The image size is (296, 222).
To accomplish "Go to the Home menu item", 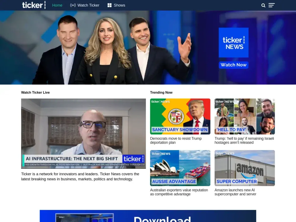I will coord(57,5).
